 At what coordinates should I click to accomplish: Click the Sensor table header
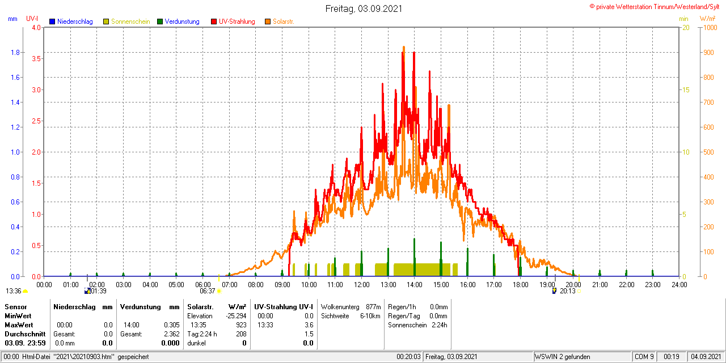[16, 306]
